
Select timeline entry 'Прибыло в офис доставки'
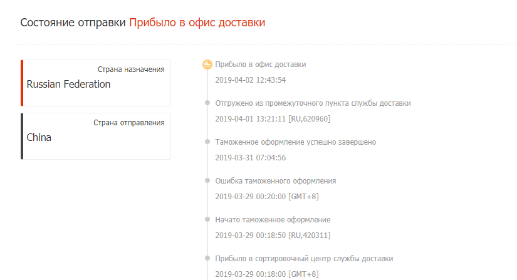[261, 65]
